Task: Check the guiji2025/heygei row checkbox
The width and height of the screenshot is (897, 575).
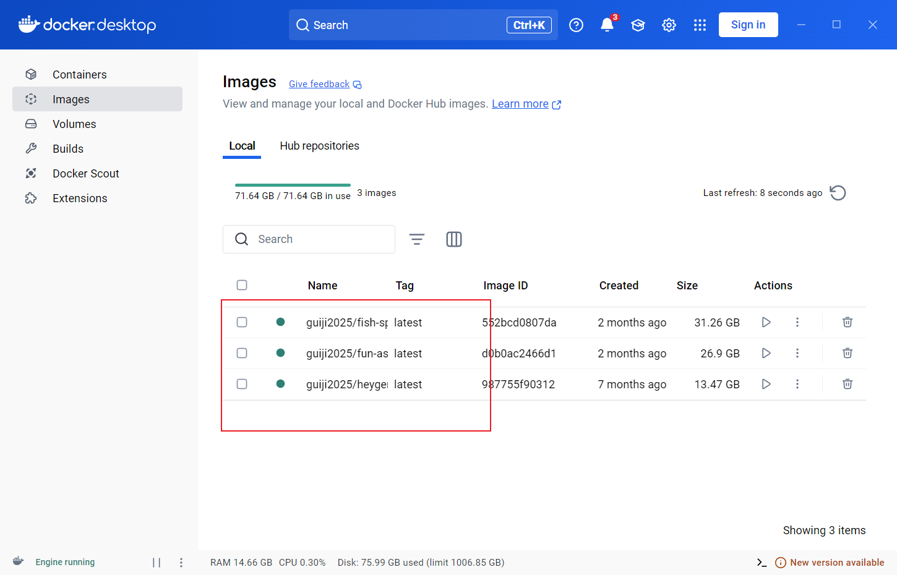Action: pos(242,384)
